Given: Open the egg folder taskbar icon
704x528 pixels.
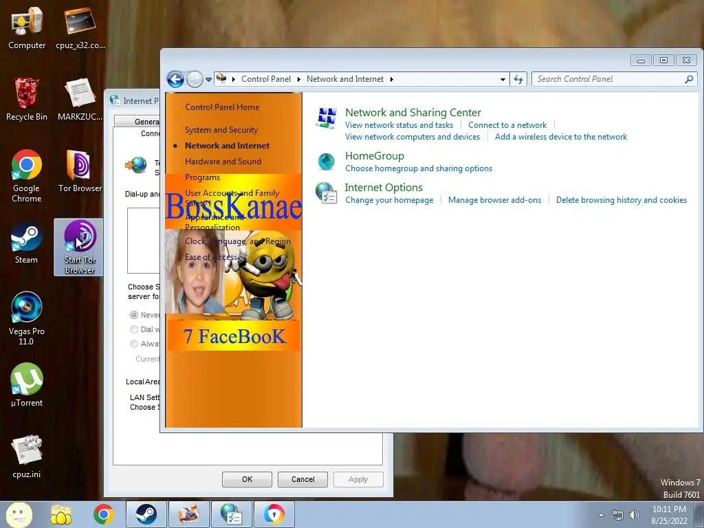Looking at the screenshot, I should tap(61, 514).
